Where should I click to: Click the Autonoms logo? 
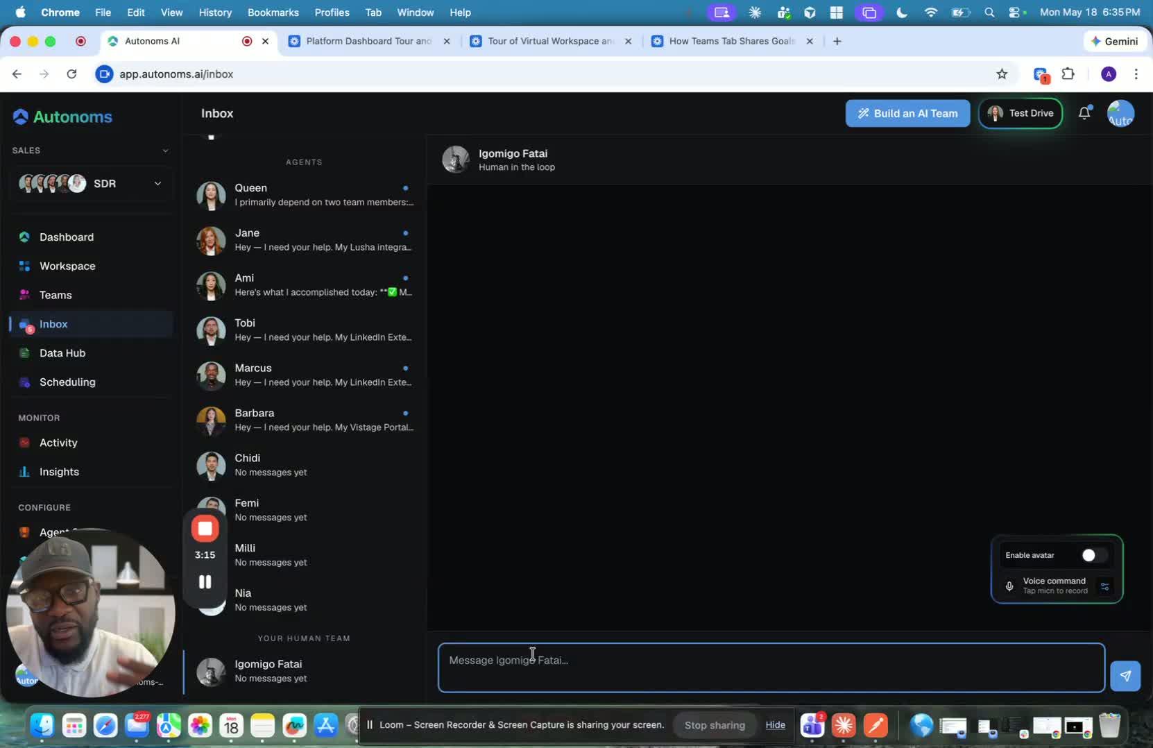[62, 117]
